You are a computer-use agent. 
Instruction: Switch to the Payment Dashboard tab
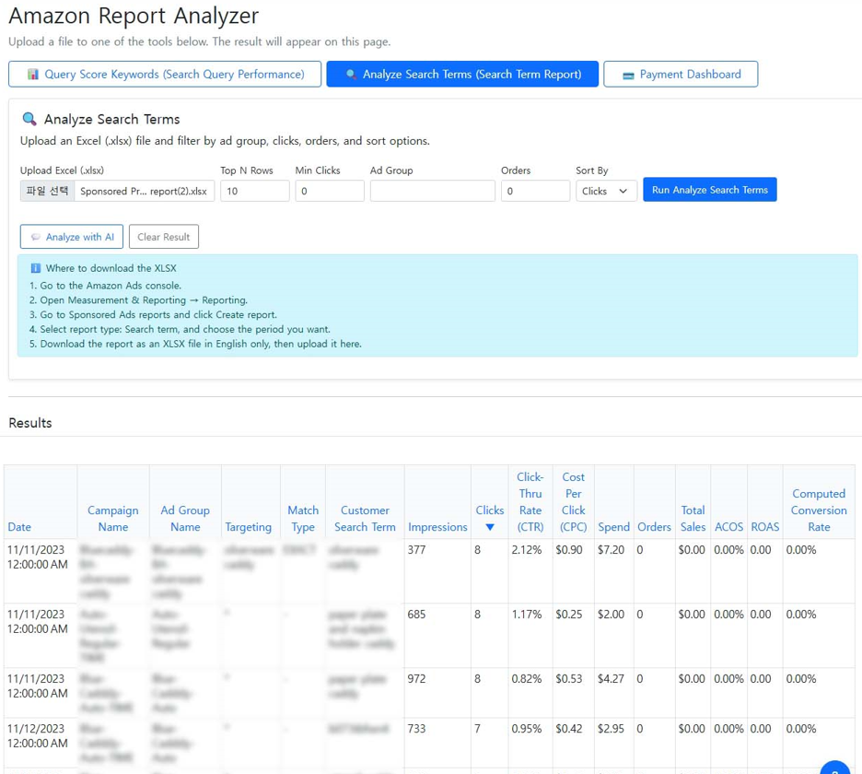click(681, 73)
